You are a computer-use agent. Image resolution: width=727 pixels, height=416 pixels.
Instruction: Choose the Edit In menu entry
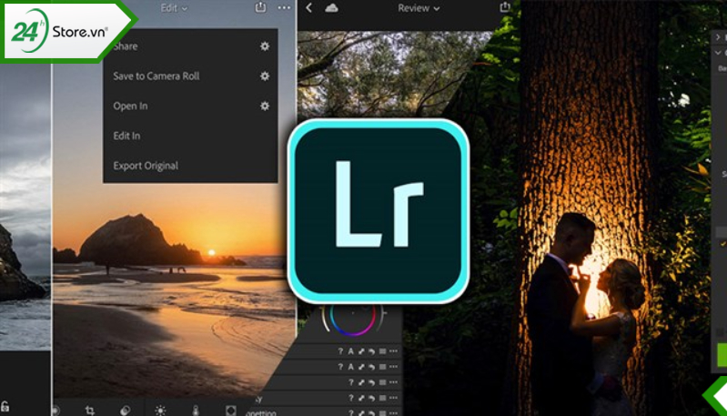click(x=126, y=136)
